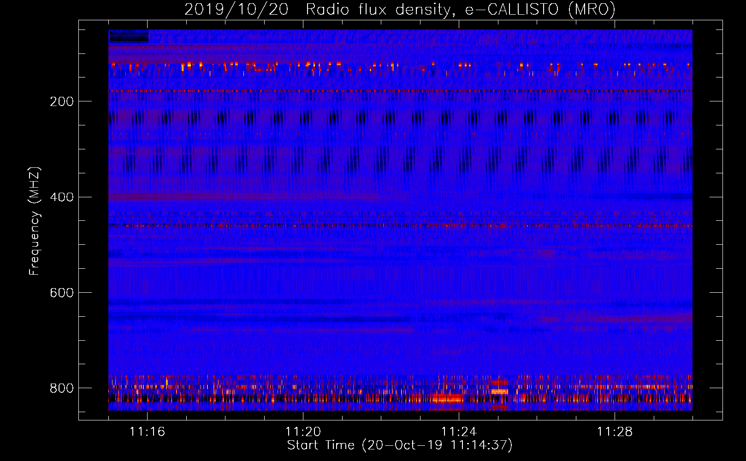The width and height of the screenshot is (746, 461).
Task: Click the plot title '2019/10/20 Radio flux density, e-CALLISTO (MRO)'
Action: [x=400, y=10]
